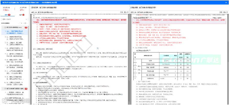
Task: Click the 34 similar count value
Action: (22, 10)
